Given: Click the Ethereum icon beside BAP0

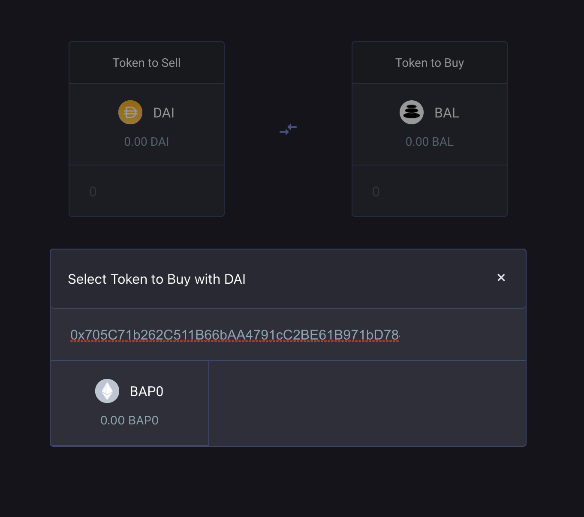Looking at the screenshot, I should (x=107, y=391).
